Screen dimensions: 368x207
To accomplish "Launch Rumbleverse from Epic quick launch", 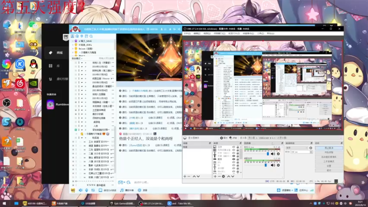I will (57, 104).
